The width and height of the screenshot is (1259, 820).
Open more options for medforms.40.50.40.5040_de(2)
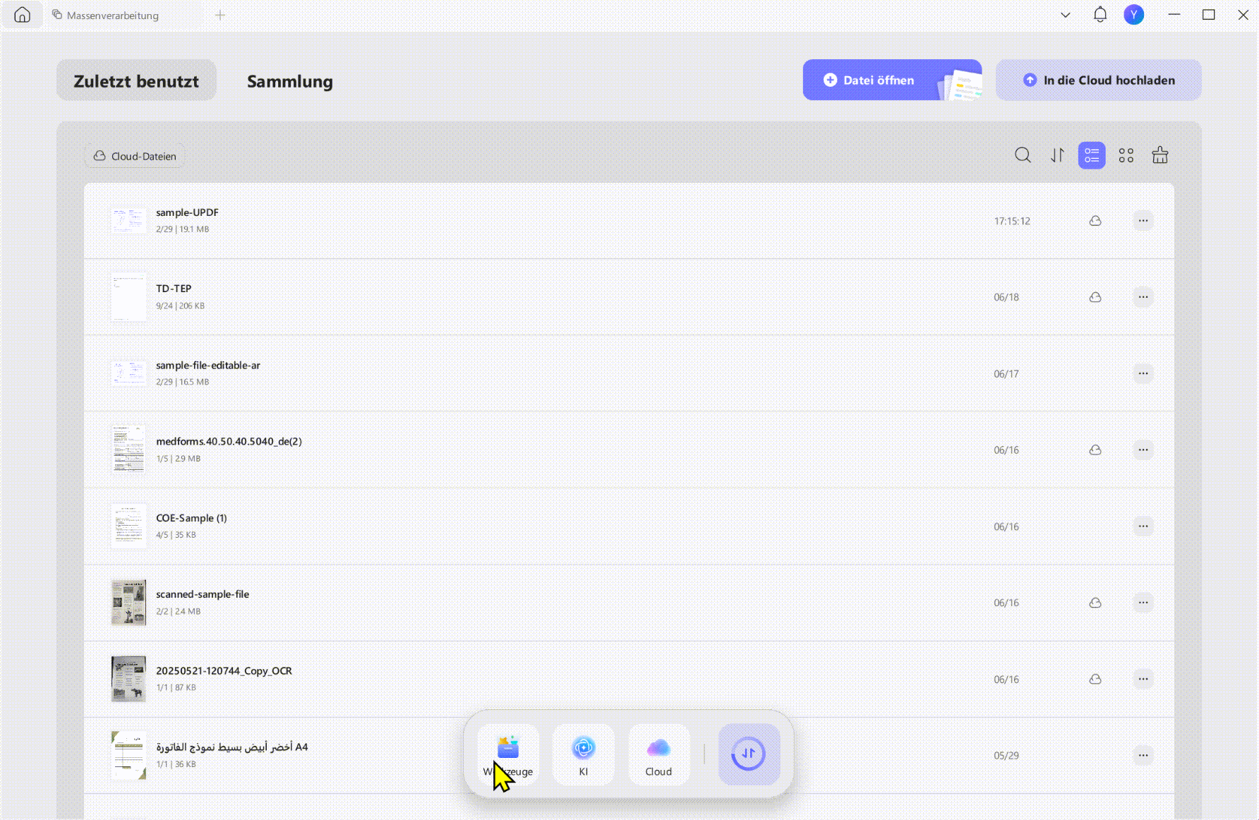(x=1143, y=450)
